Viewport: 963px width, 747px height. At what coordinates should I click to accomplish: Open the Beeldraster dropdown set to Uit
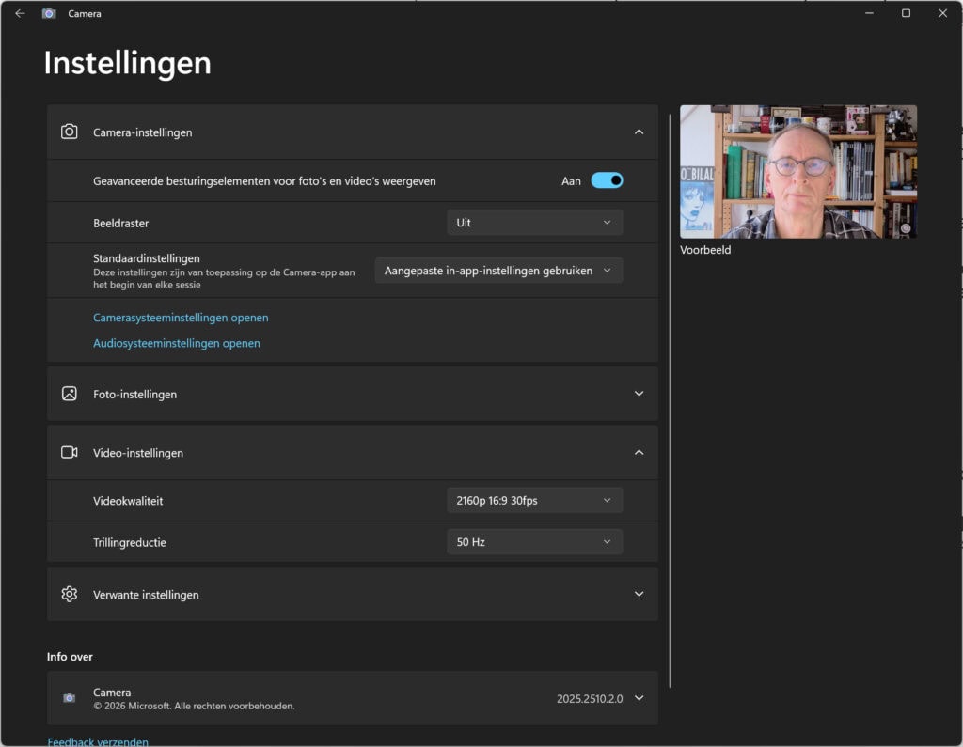pyautogui.click(x=534, y=223)
